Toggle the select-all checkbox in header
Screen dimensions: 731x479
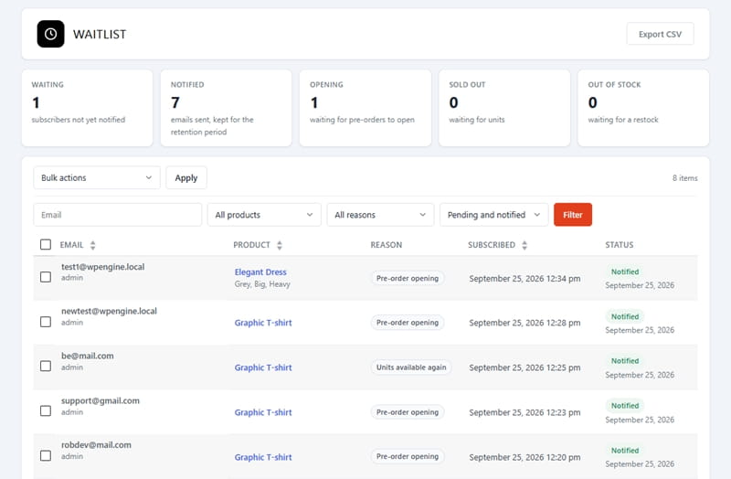point(46,244)
